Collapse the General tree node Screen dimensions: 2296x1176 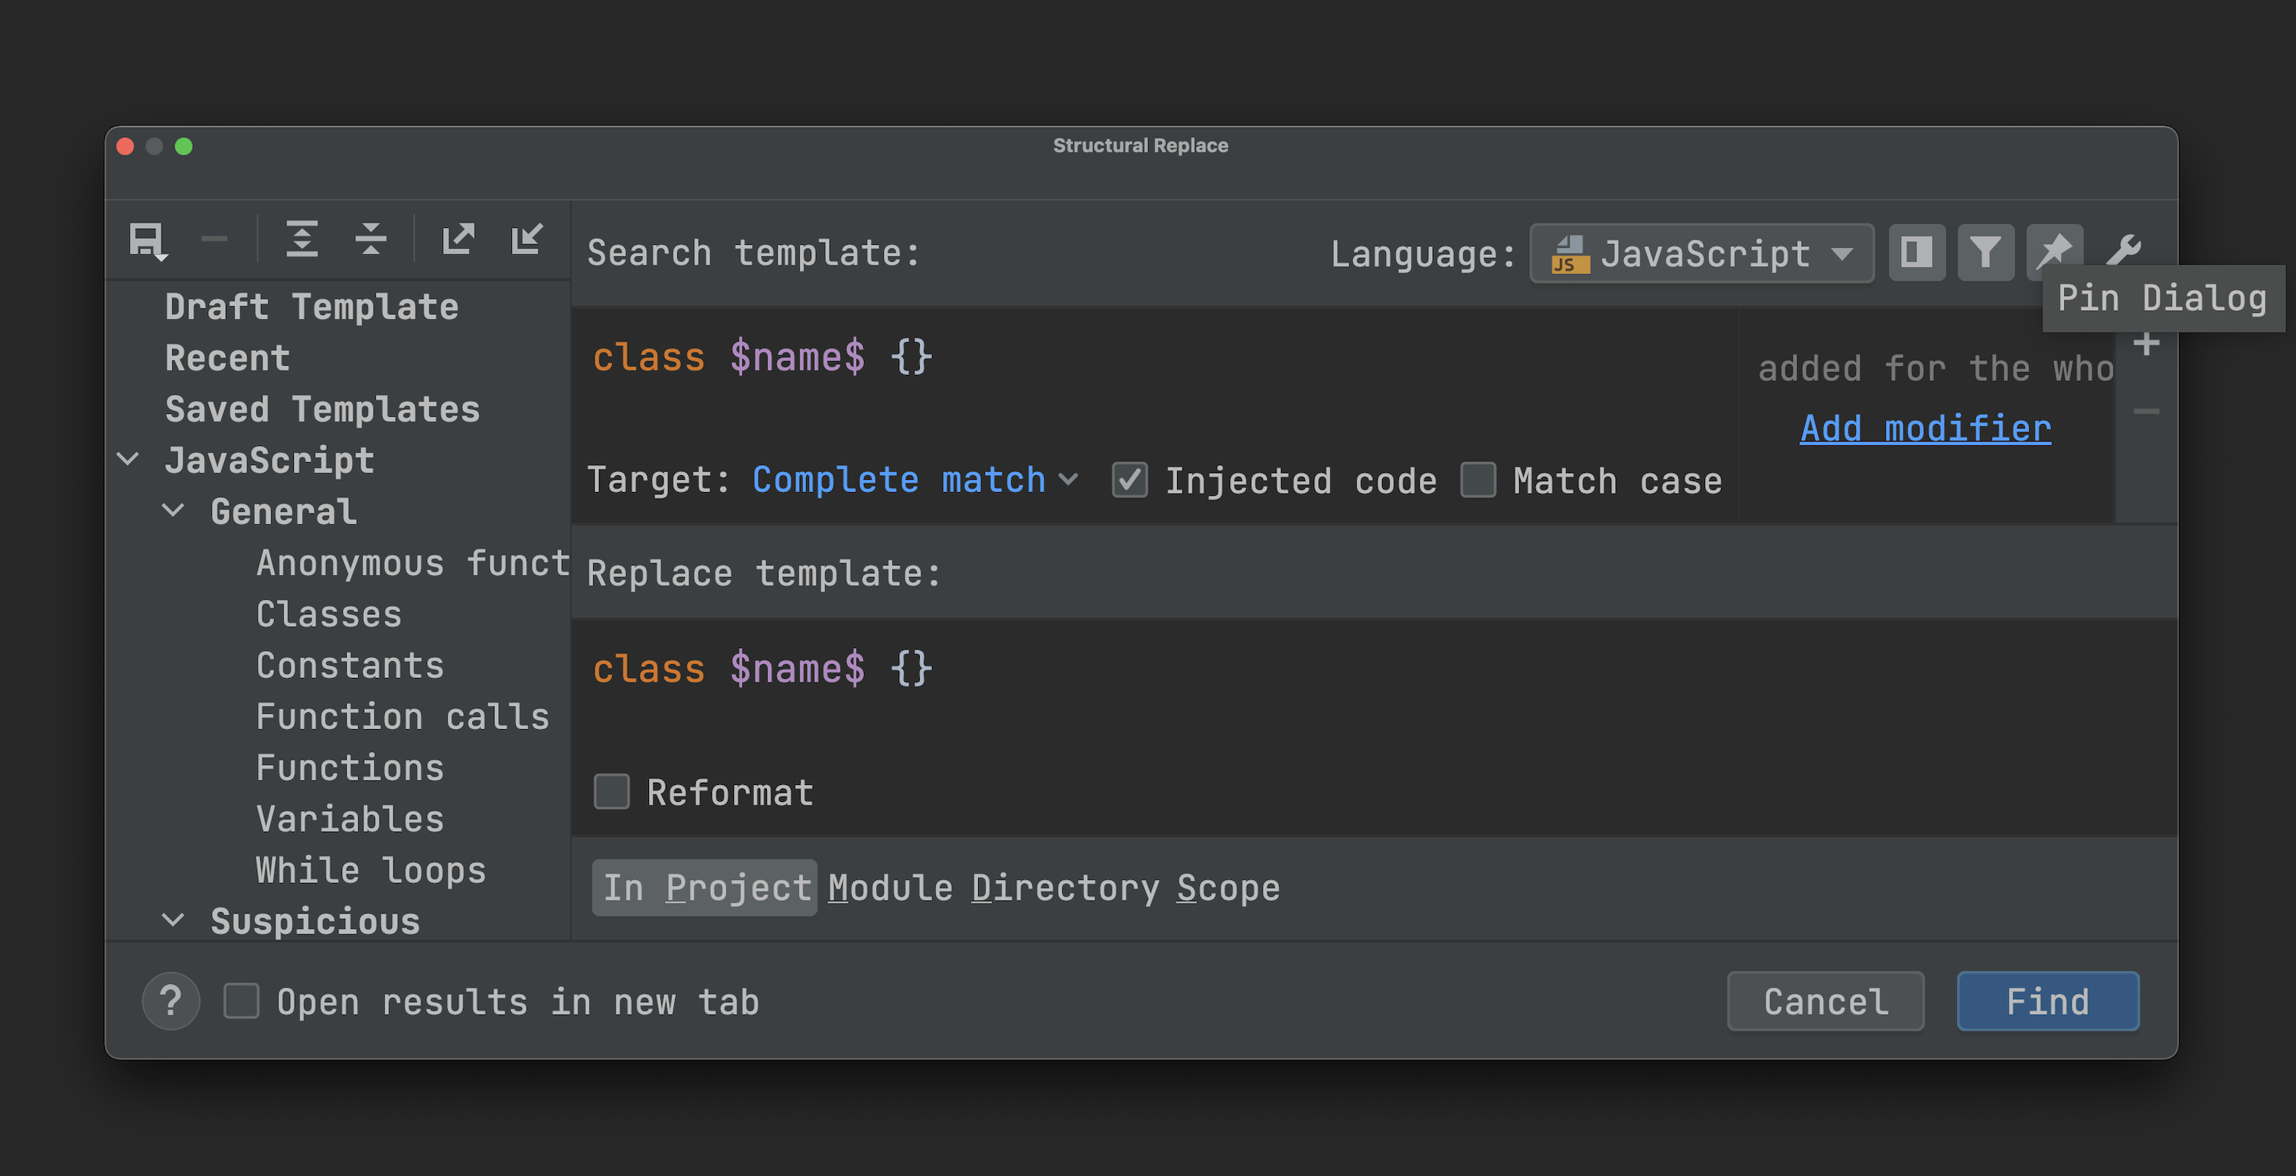click(173, 511)
